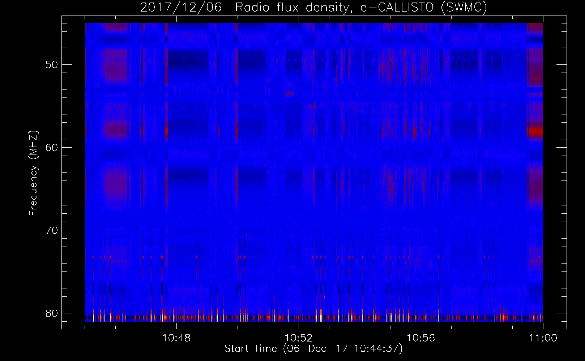The image size is (585, 361).
Task: Click the 'Start Time (06-Dec-17 10:44:37)' label
Action: point(313,349)
